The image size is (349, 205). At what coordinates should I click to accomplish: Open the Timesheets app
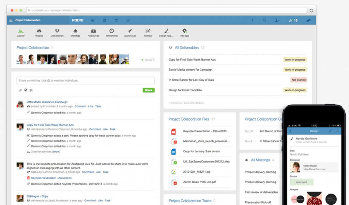[112, 33]
